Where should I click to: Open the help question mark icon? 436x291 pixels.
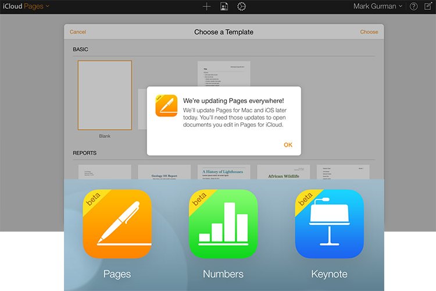tap(413, 6)
